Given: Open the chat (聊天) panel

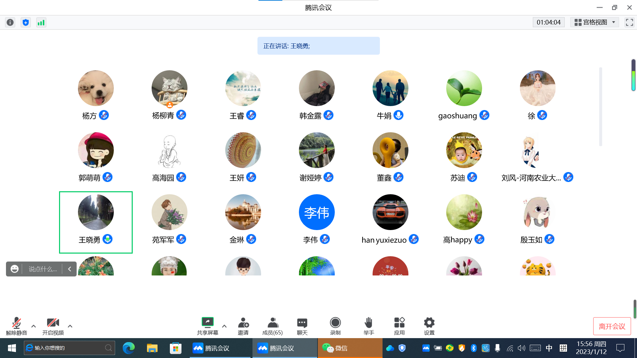Looking at the screenshot, I should click(x=302, y=326).
